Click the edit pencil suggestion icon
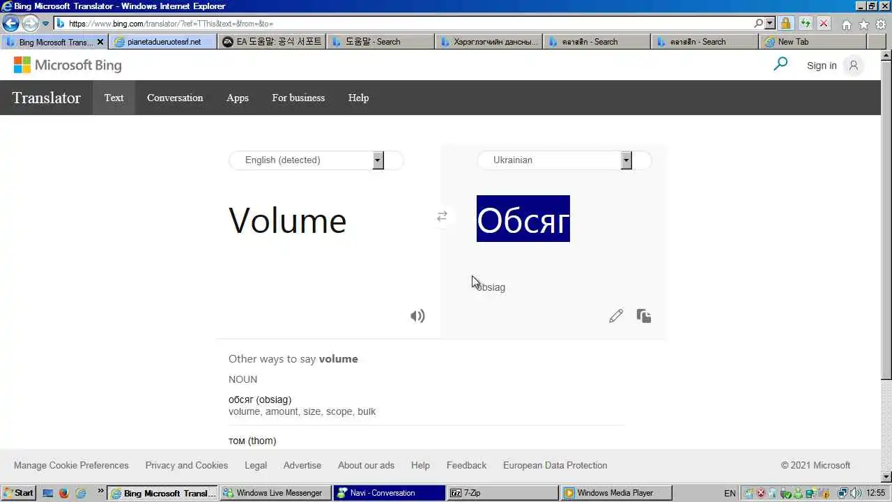892x502 pixels. click(616, 316)
